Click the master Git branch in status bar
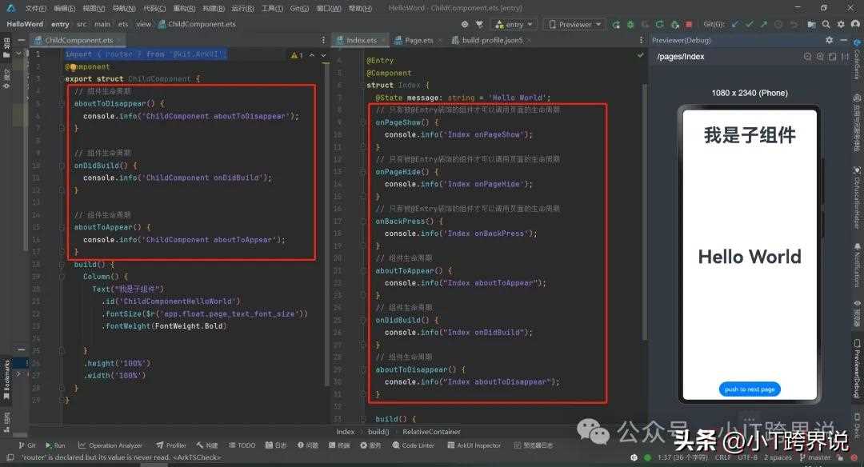The width and height of the screenshot is (864, 467). pyautogui.click(x=814, y=457)
